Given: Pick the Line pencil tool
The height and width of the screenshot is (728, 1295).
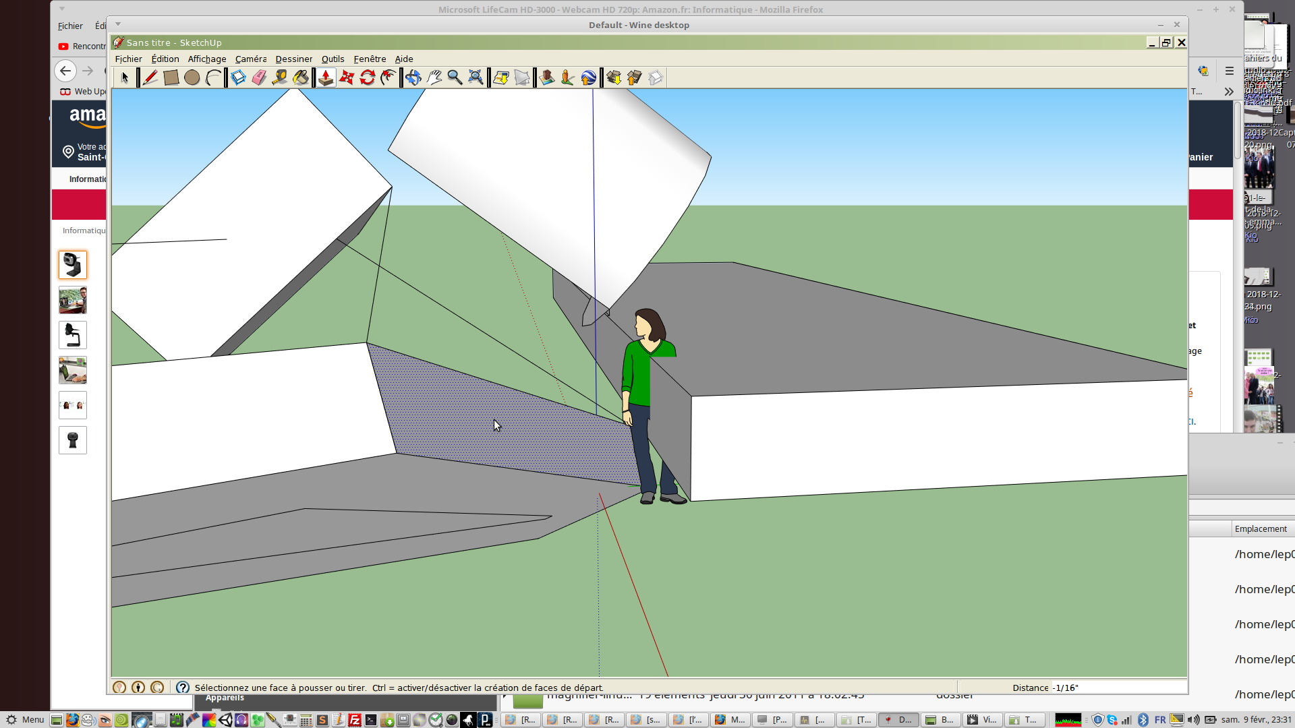Looking at the screenshot, I should (150, 78).
